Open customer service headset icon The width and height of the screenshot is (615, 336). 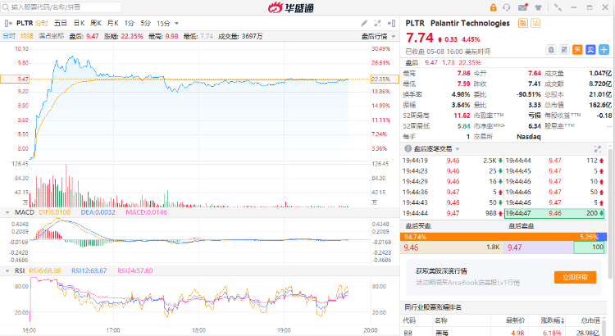click(507, 7)
